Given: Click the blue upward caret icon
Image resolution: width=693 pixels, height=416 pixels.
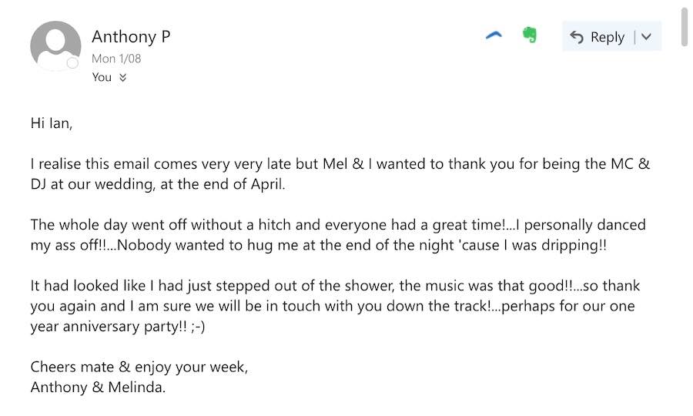Looking at the screenshot, I should [x=494, y=35].
